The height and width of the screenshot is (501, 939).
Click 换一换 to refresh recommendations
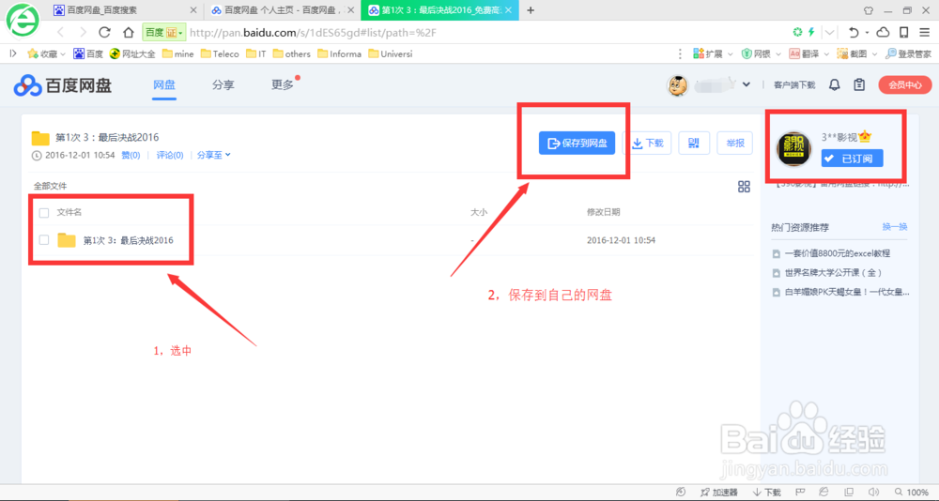pyautogui.click(x=895, y=227)
